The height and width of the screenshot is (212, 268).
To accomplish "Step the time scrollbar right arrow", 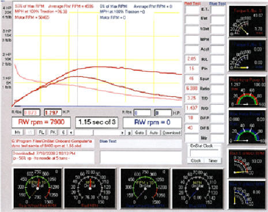I will (122, 132).
